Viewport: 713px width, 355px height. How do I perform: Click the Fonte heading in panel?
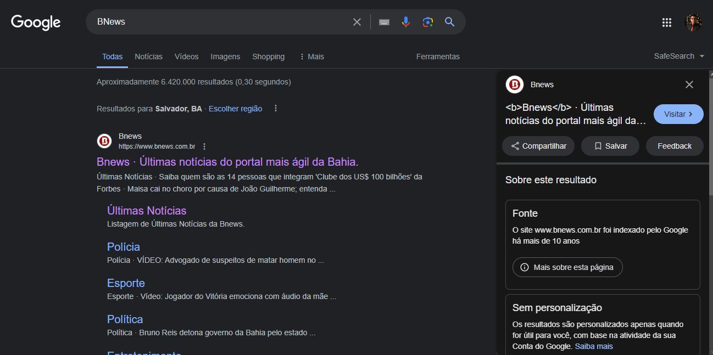click(x=525, y=213)
